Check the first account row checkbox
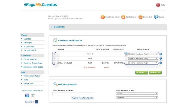 (54, 54)
